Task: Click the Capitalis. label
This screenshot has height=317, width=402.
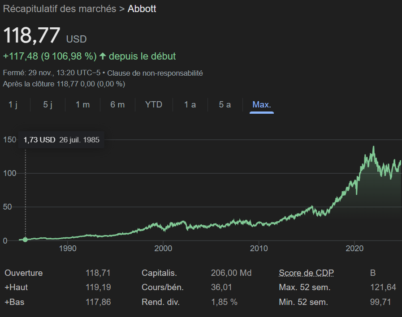Action: [159, 273]
